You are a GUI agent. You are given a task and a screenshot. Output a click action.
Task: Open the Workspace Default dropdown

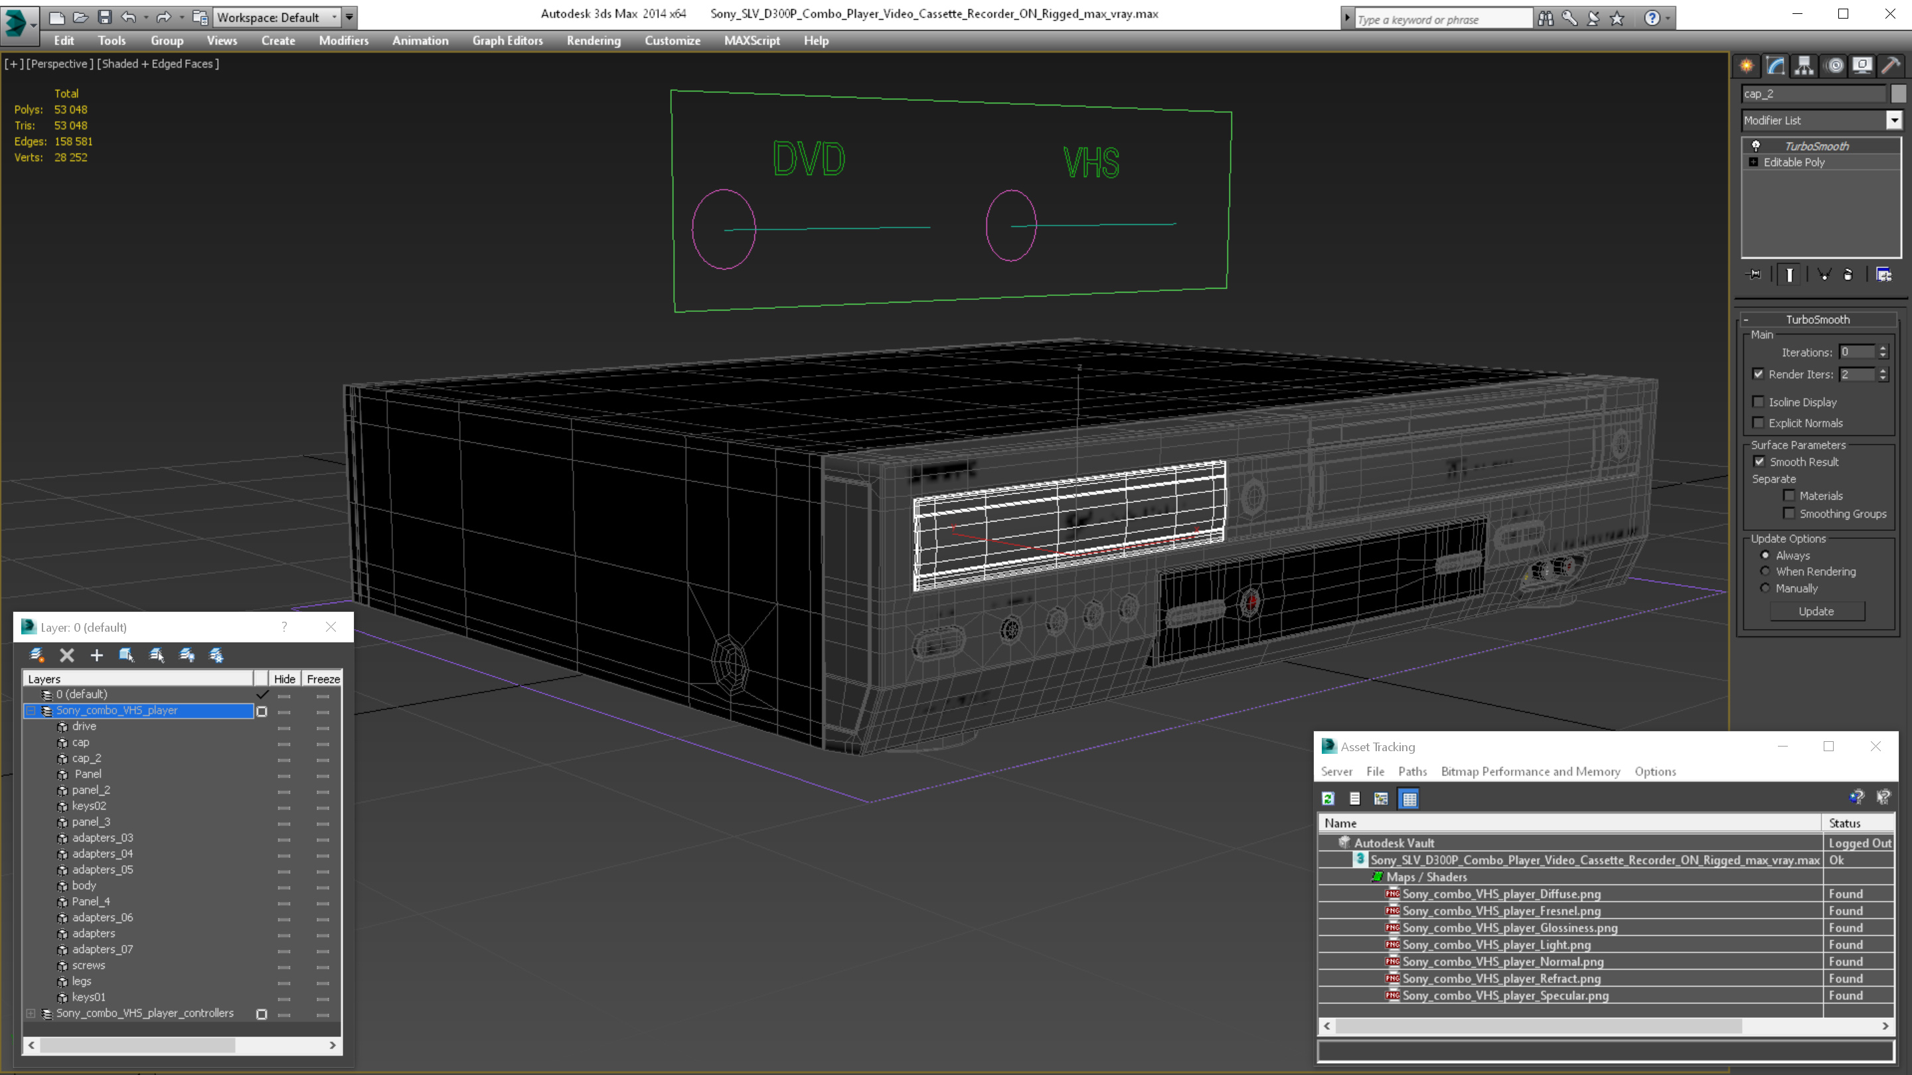click(278, 17)
